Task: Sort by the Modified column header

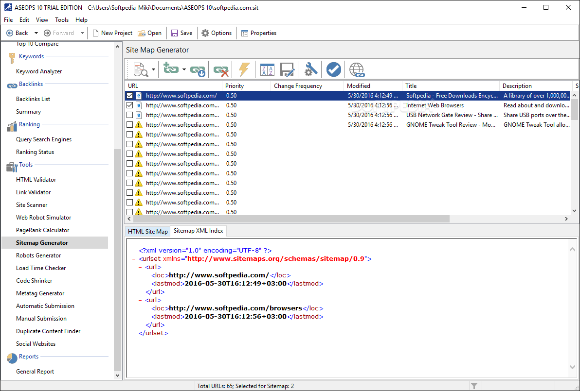Action: point(373,85)
